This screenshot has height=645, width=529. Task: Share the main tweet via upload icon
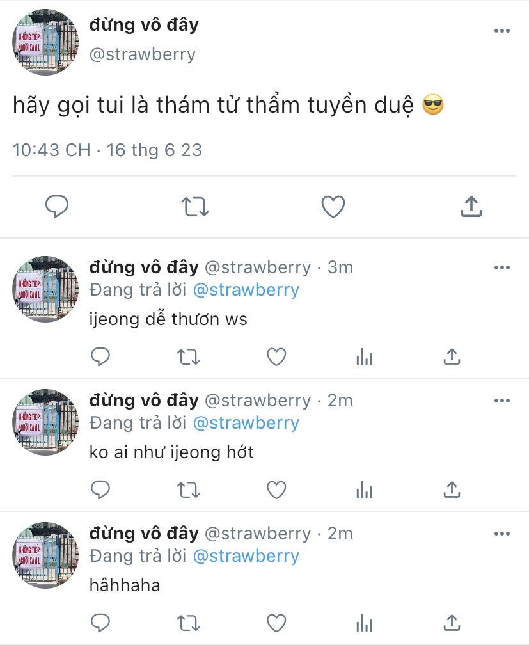tap(471, 206)
